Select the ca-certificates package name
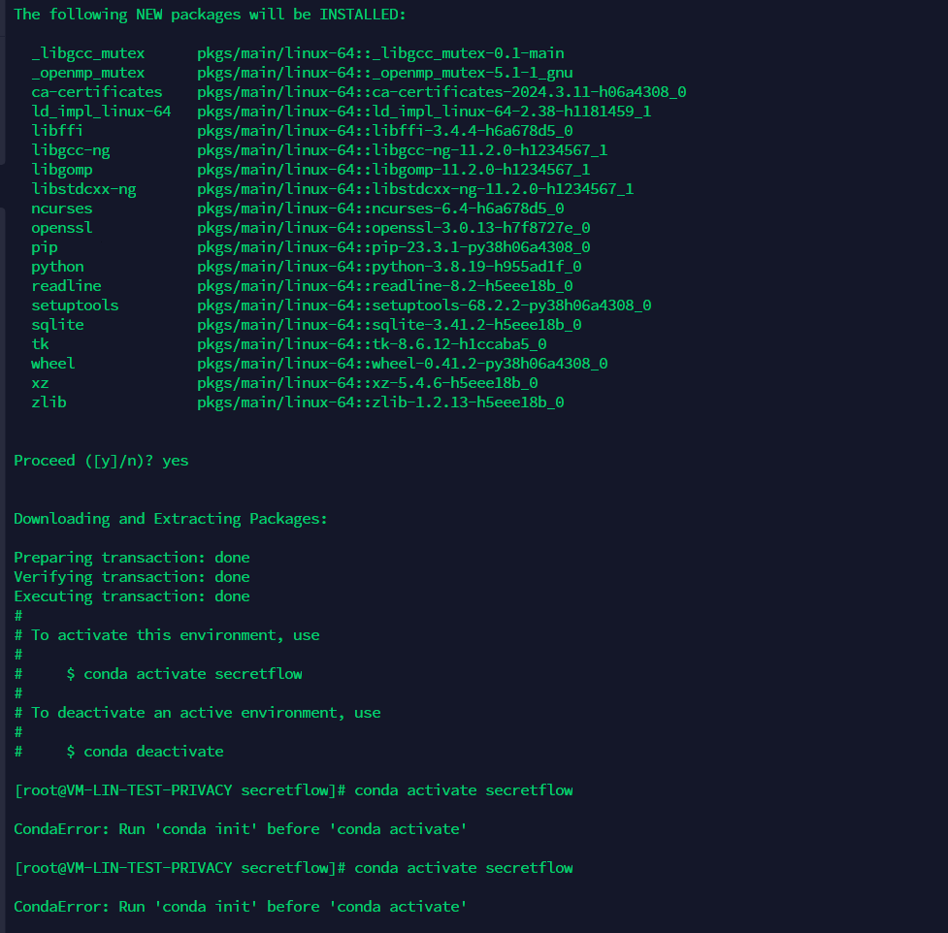Image resolution: width=948 pixels, height=933 pixels. [x=97, y=92]
